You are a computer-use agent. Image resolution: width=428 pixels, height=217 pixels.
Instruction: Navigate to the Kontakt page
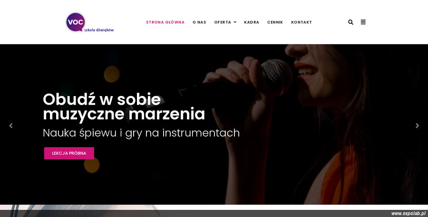pos(302,22)
